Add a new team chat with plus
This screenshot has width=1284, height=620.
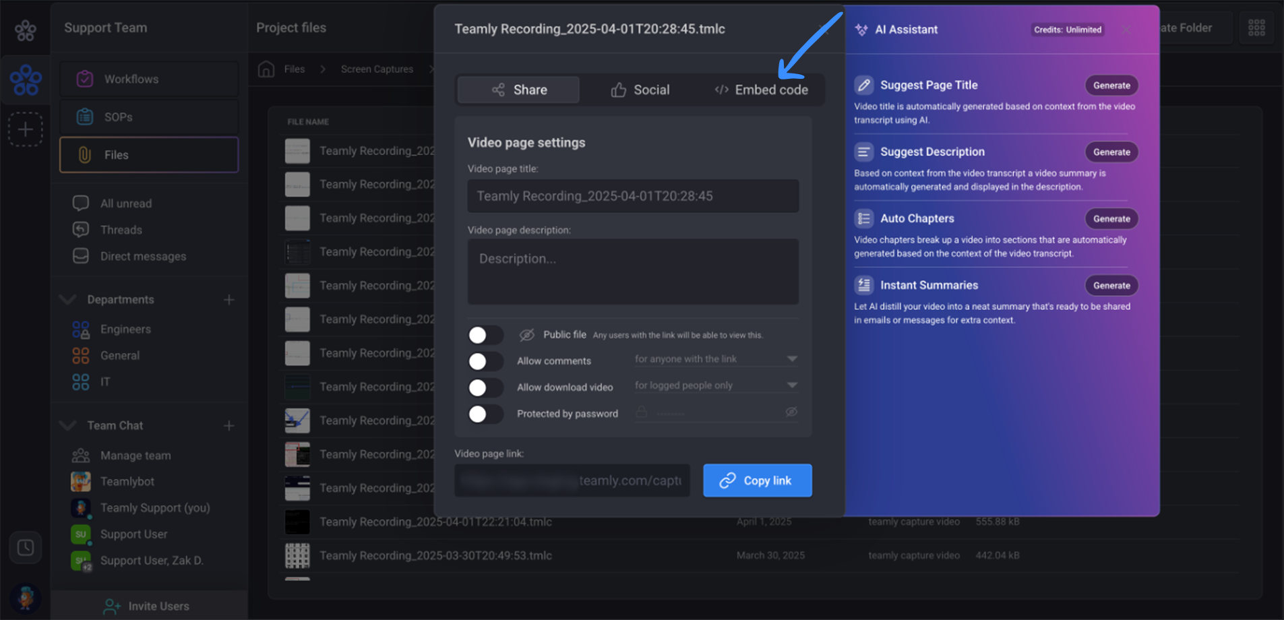tap(229, 425)
